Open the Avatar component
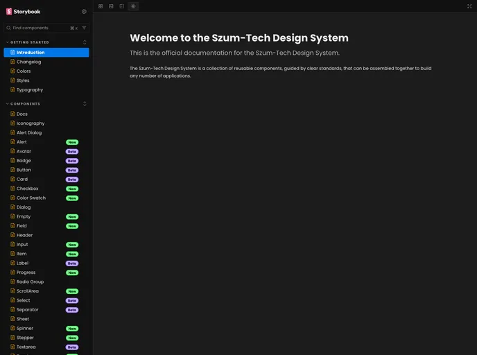 (x=46, y=151)
